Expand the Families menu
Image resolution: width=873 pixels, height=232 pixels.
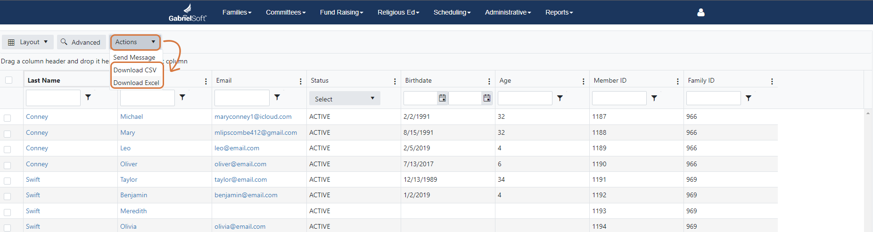237,12
